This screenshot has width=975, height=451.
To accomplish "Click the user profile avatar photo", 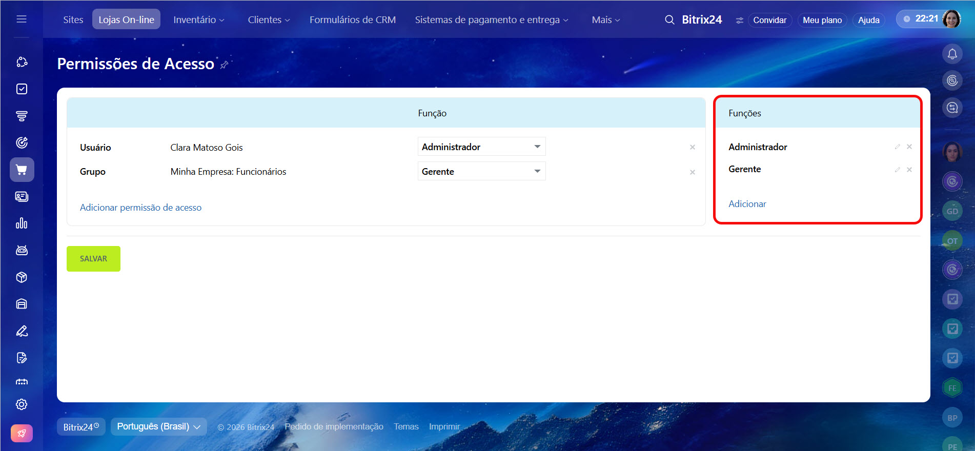I will click(951, 19).
